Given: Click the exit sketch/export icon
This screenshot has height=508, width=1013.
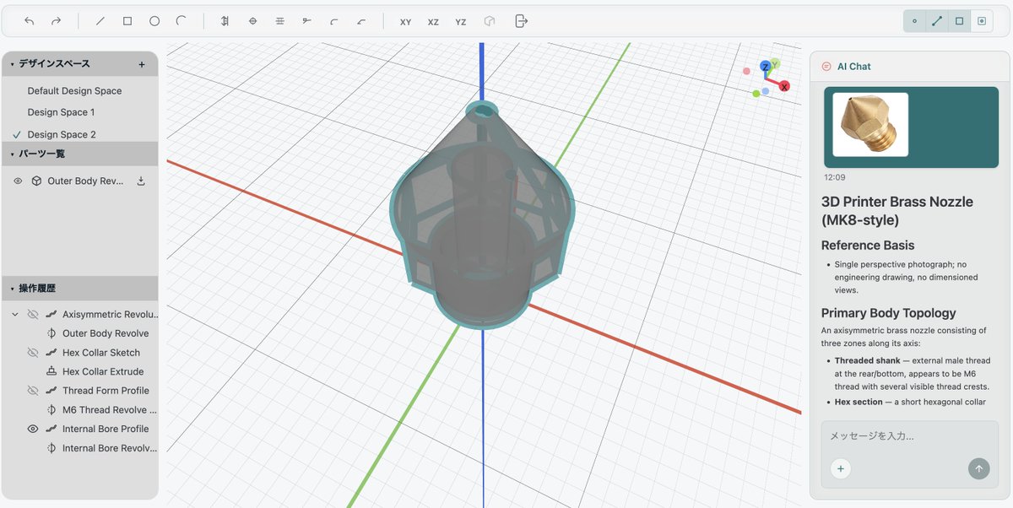Looking at the screenshot, I should (521, 21).
